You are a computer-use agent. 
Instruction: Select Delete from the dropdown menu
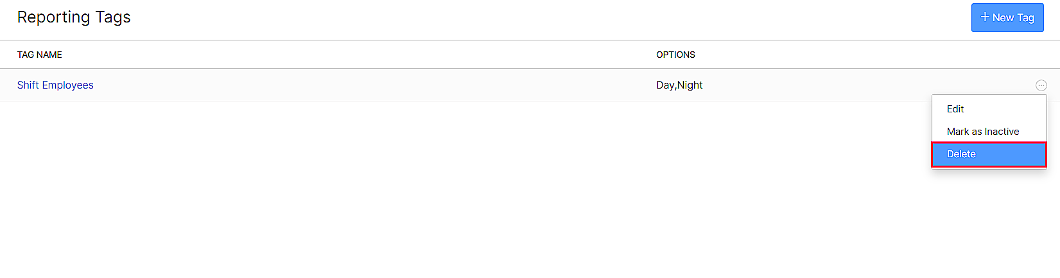click(961, 154)
